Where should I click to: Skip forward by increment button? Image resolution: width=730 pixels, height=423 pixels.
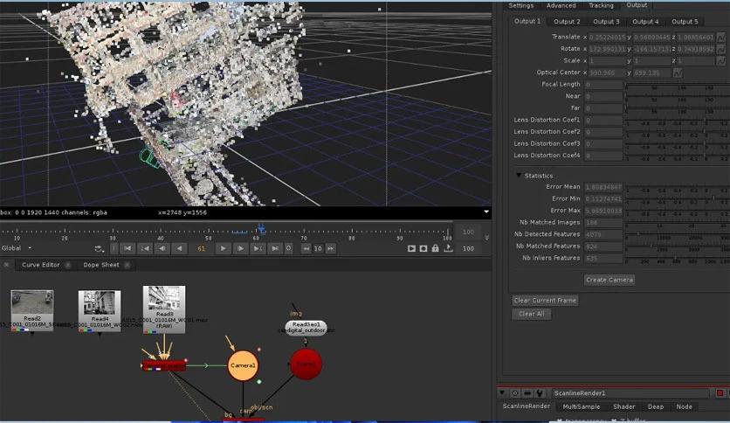(x=331, y=248)
